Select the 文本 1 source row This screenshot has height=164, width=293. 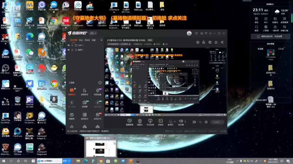pyautogui.click(x=85, y=45)
